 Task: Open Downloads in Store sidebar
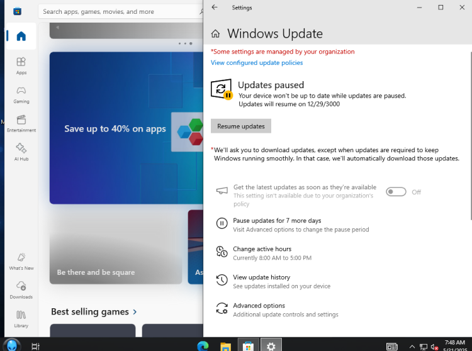21,290
